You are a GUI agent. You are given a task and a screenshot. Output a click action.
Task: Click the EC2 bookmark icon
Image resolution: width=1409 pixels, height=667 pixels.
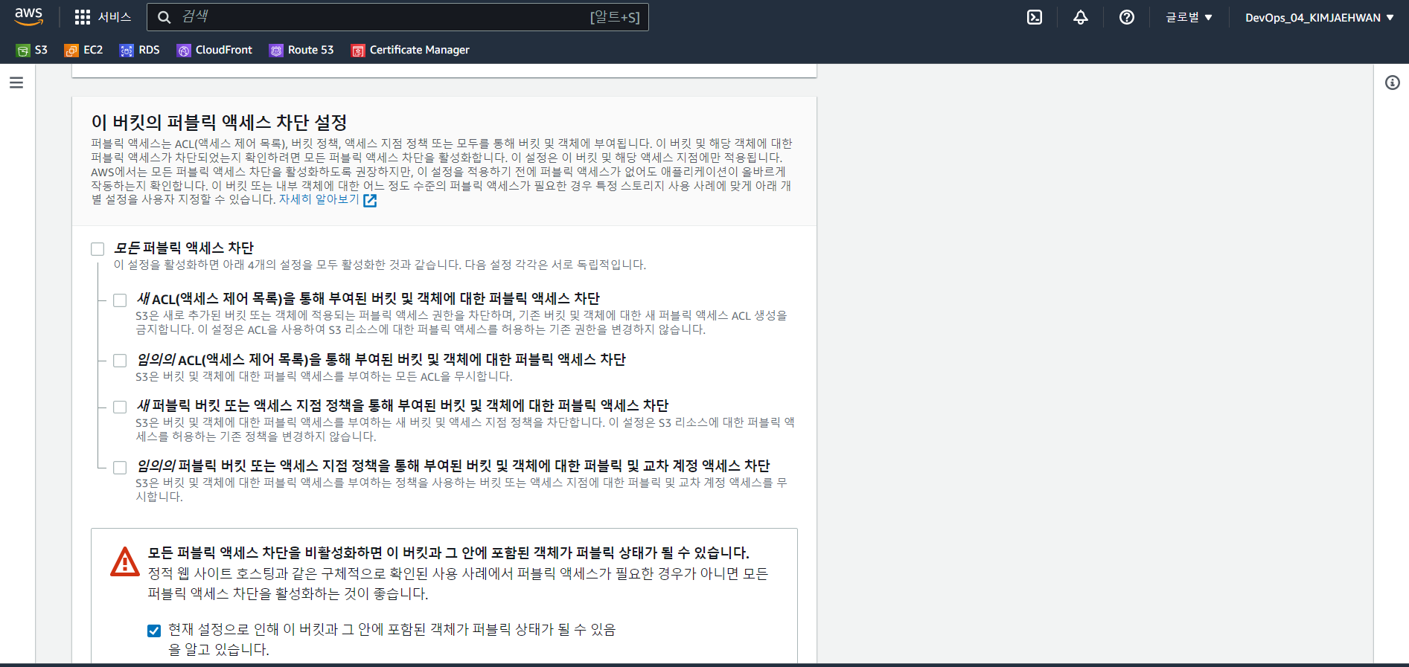tap(71, 51)
